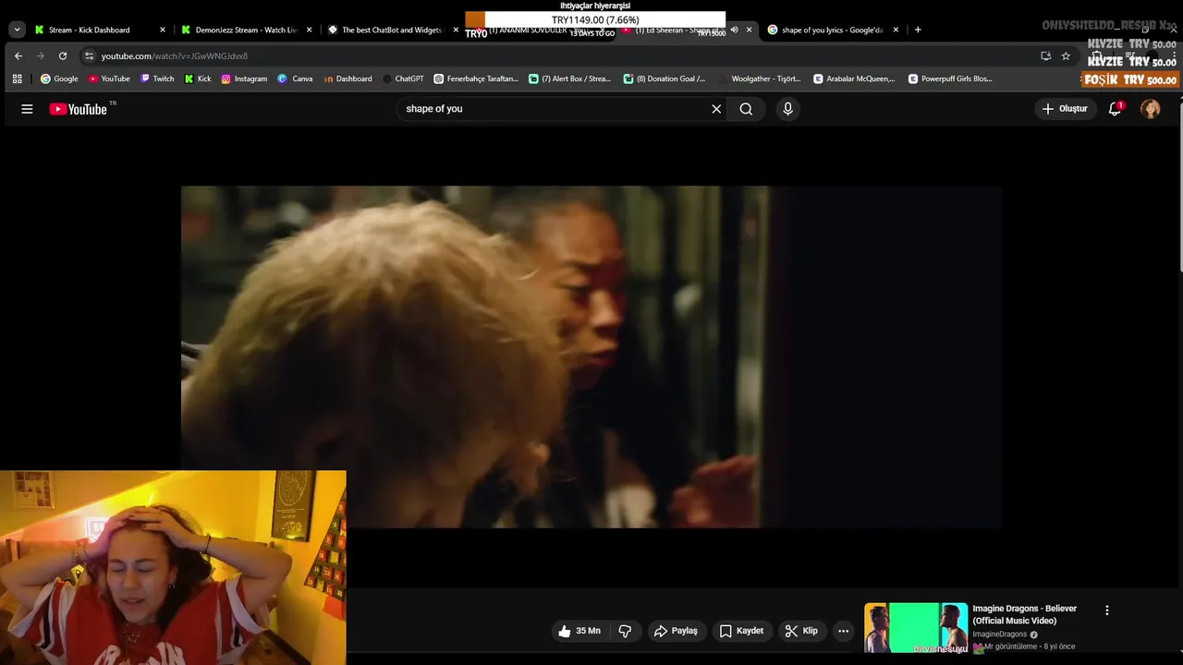Open Imagine Dragons Believer thumbnail
Viewport: 1183px width, 665px height.
click(x=916, y=628)
